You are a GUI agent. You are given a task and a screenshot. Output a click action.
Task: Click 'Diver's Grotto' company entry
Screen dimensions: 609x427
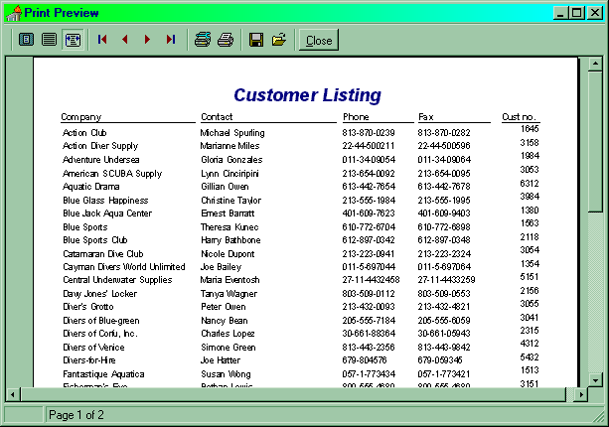[x=88, y=307]
